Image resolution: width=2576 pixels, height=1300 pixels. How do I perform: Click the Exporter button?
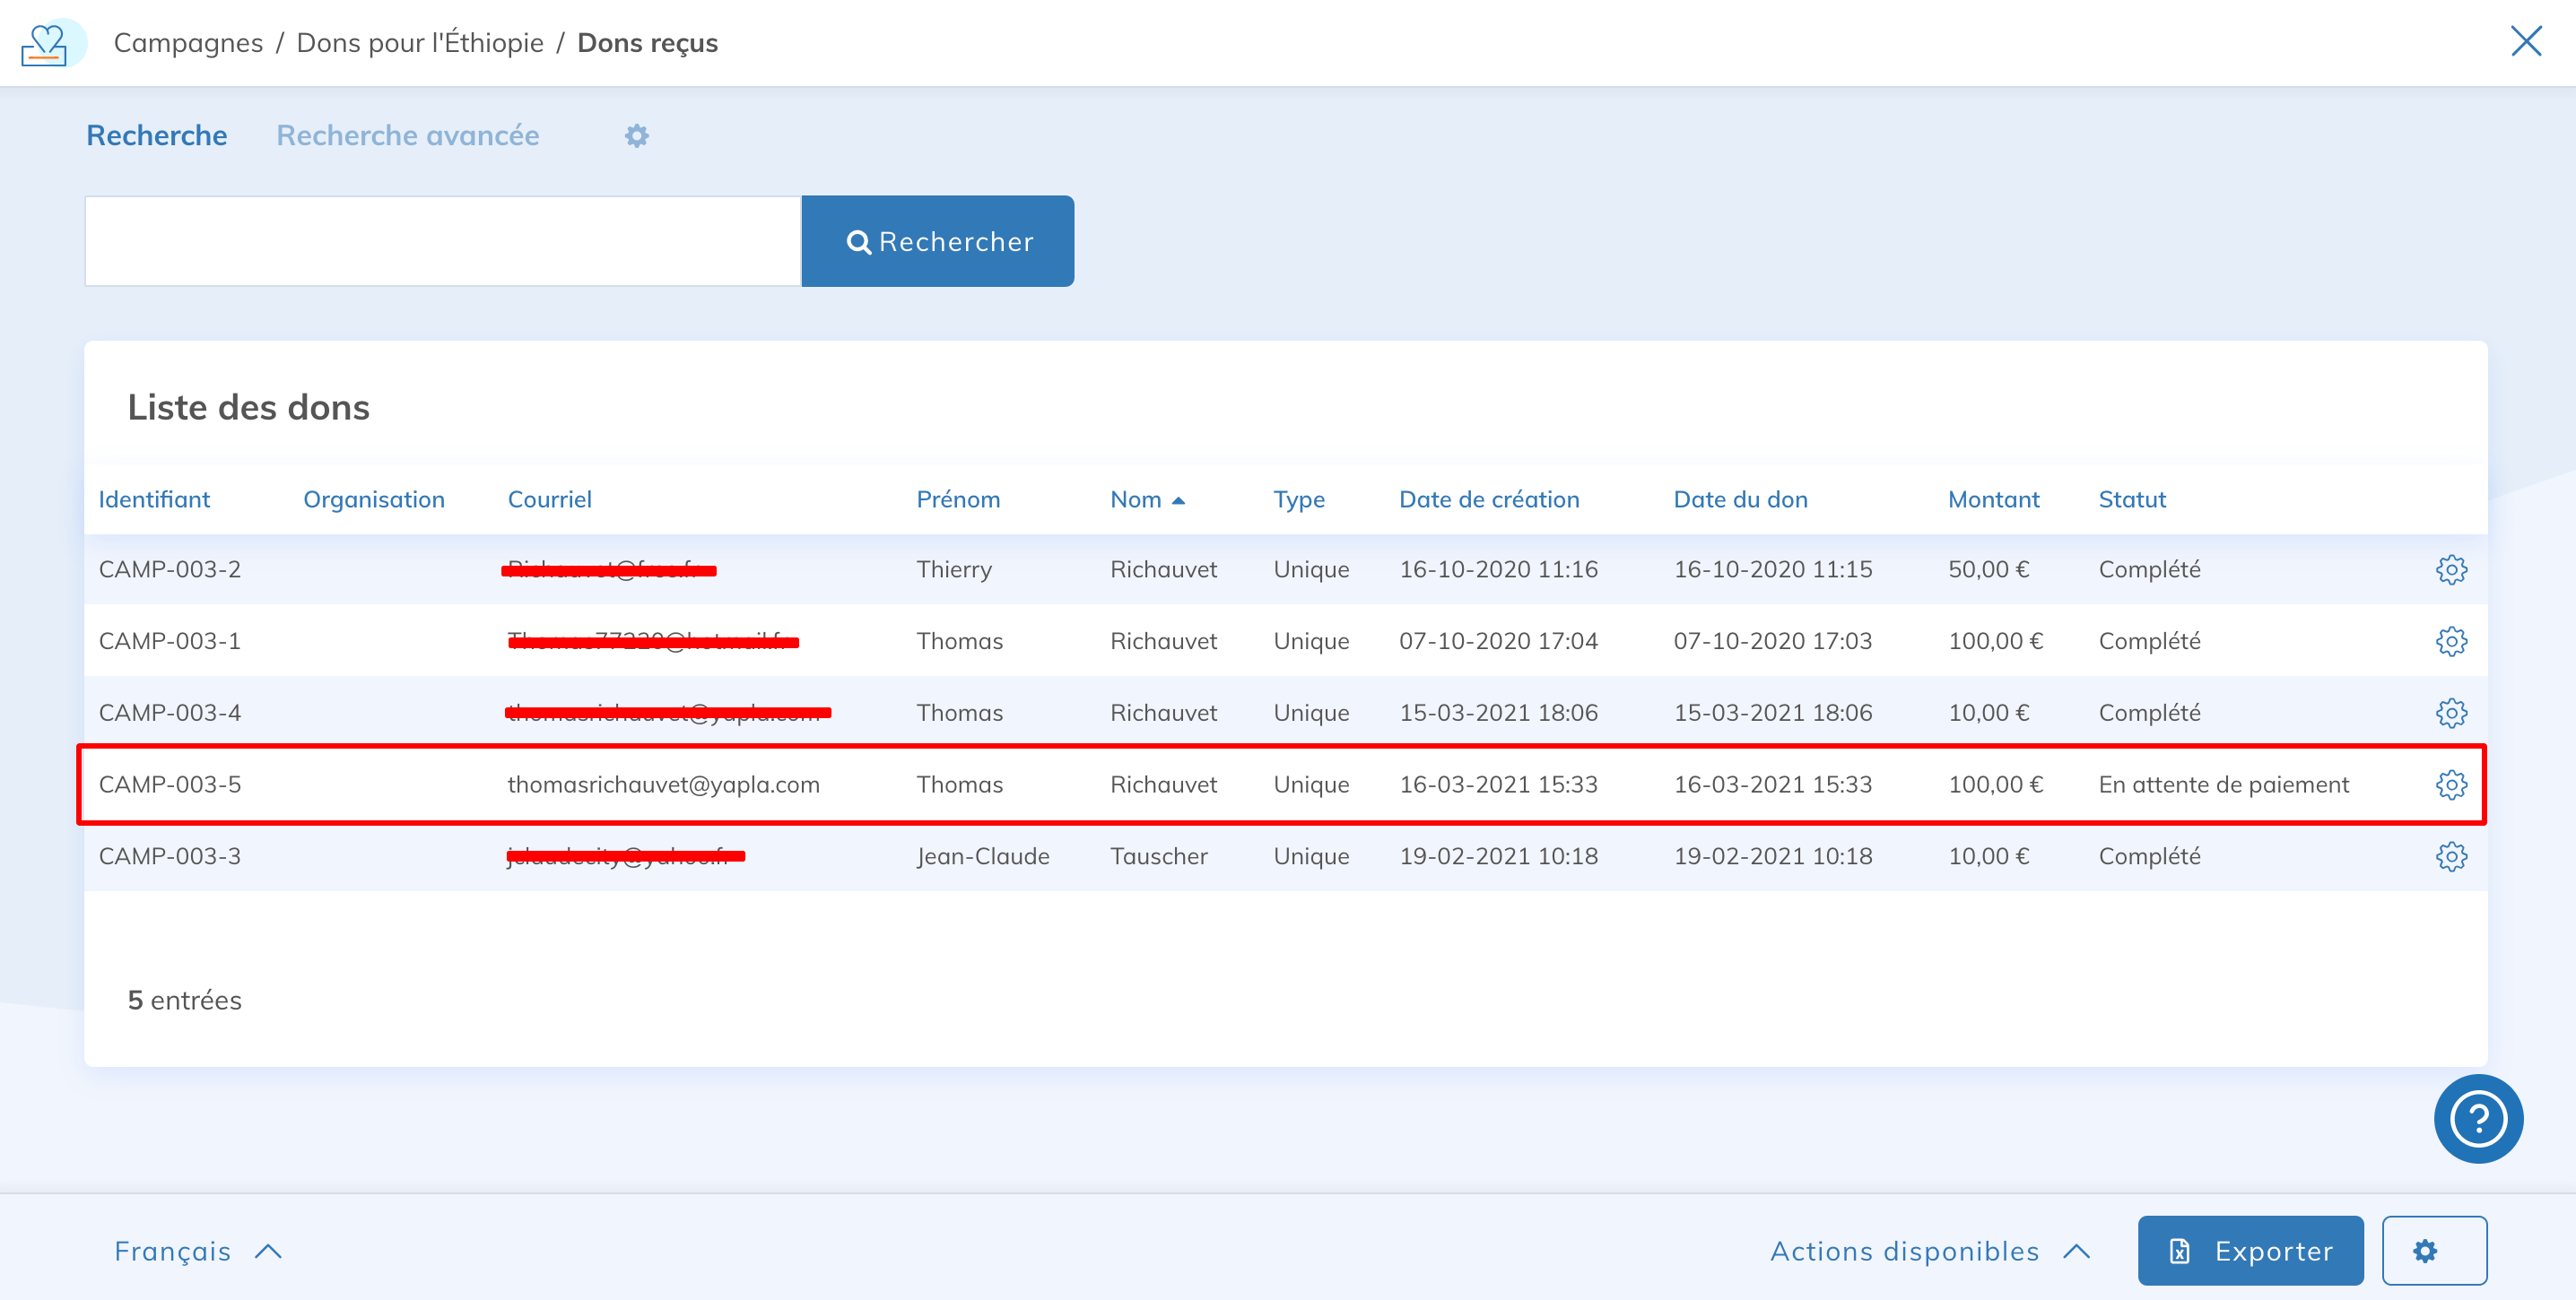coord(2250,1251)
